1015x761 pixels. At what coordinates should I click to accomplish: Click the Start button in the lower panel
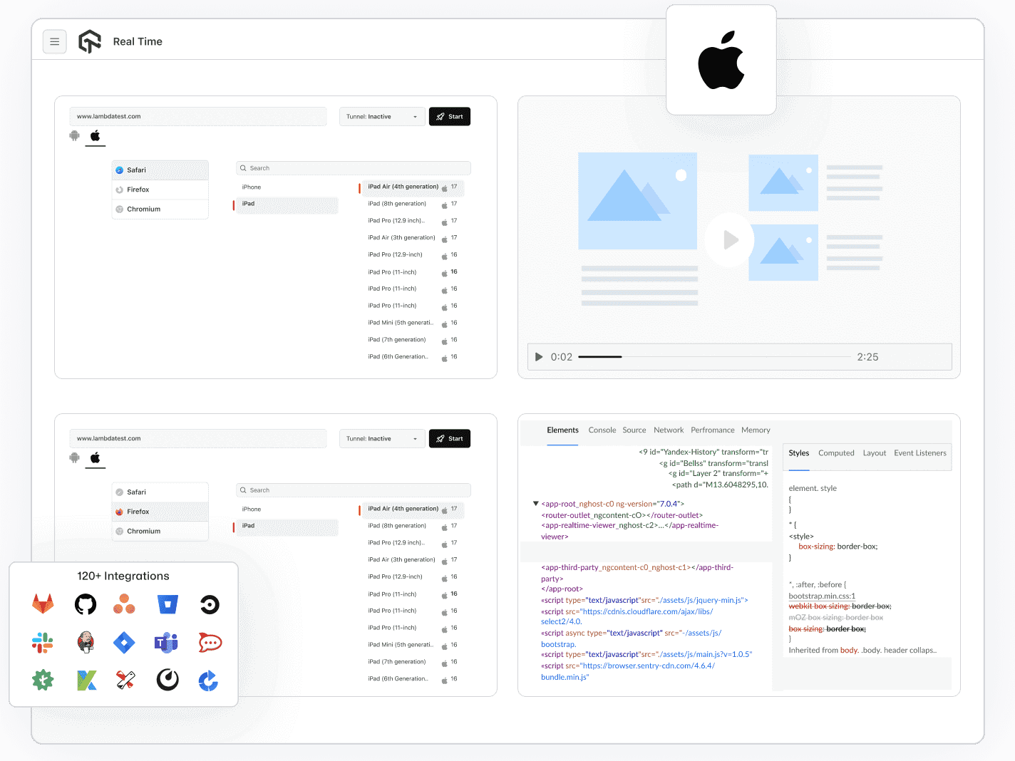pos(450,439)
